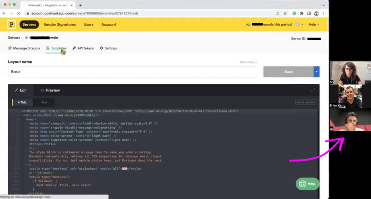Viewport: 371px width, 199px height.
Task: Open the Help dropdown menu
Action: [313, 25]
